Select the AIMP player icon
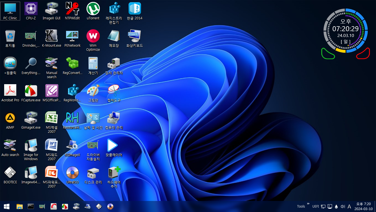The height and width of the screenshot is (212, 376). coord(10,121)
